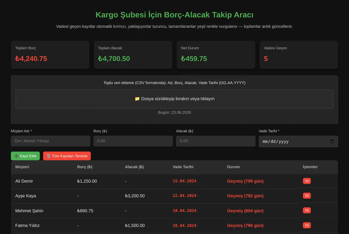Viewport: 349px width, 234px height.
Task: Select the Mehmet Şahin customer name cell
Action: click(29, 211)
